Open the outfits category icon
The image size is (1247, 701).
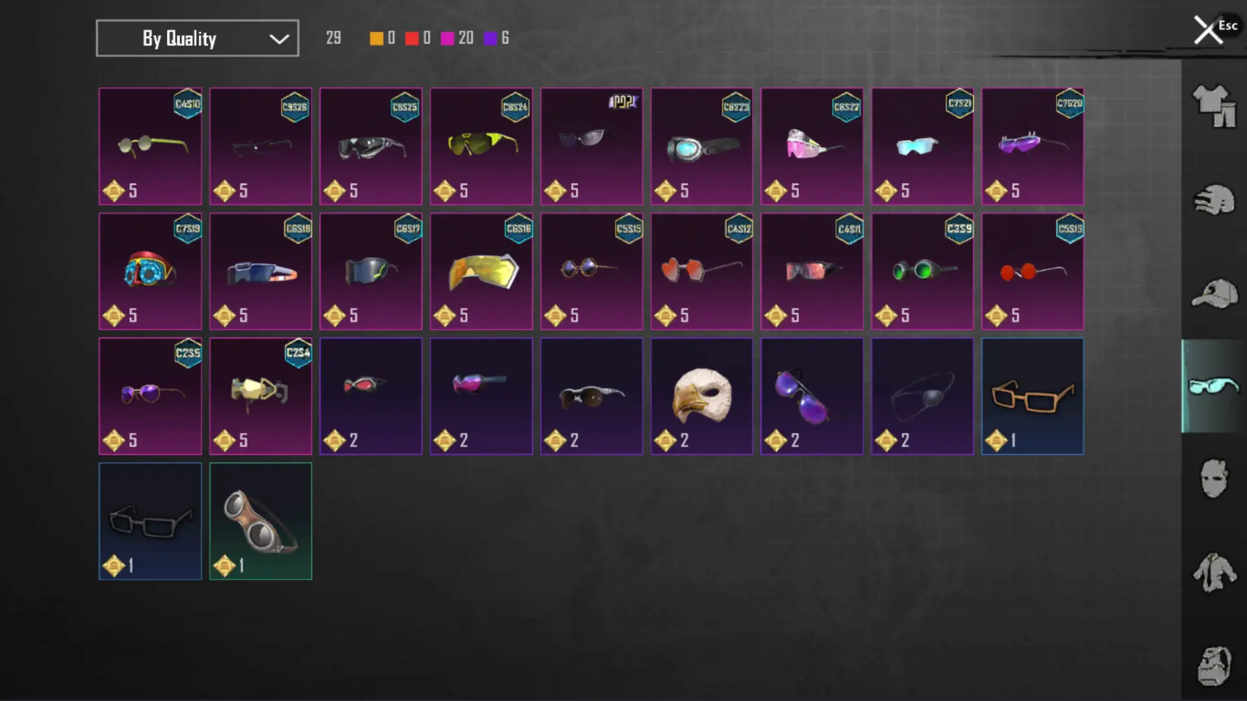pyautogui.click(x=1214, y=106)
